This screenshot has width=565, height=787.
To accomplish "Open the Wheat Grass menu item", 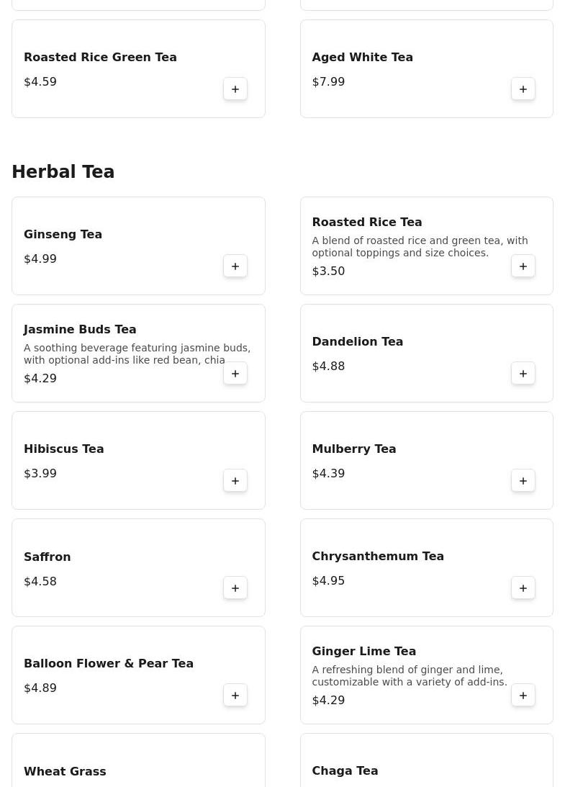I will (65, 771).
